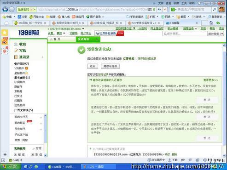227x170 pixels.
Task: Click the Windows 开始 start button
Action: tap(10, 167)
